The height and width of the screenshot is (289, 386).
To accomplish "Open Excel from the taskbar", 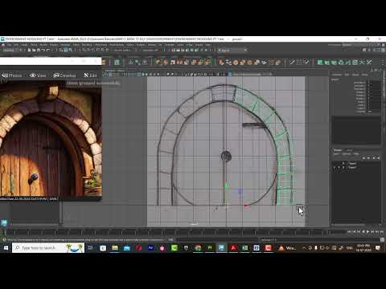I will (x=245, y=248).
